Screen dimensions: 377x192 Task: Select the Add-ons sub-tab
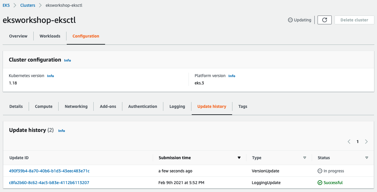coord(108,106)
